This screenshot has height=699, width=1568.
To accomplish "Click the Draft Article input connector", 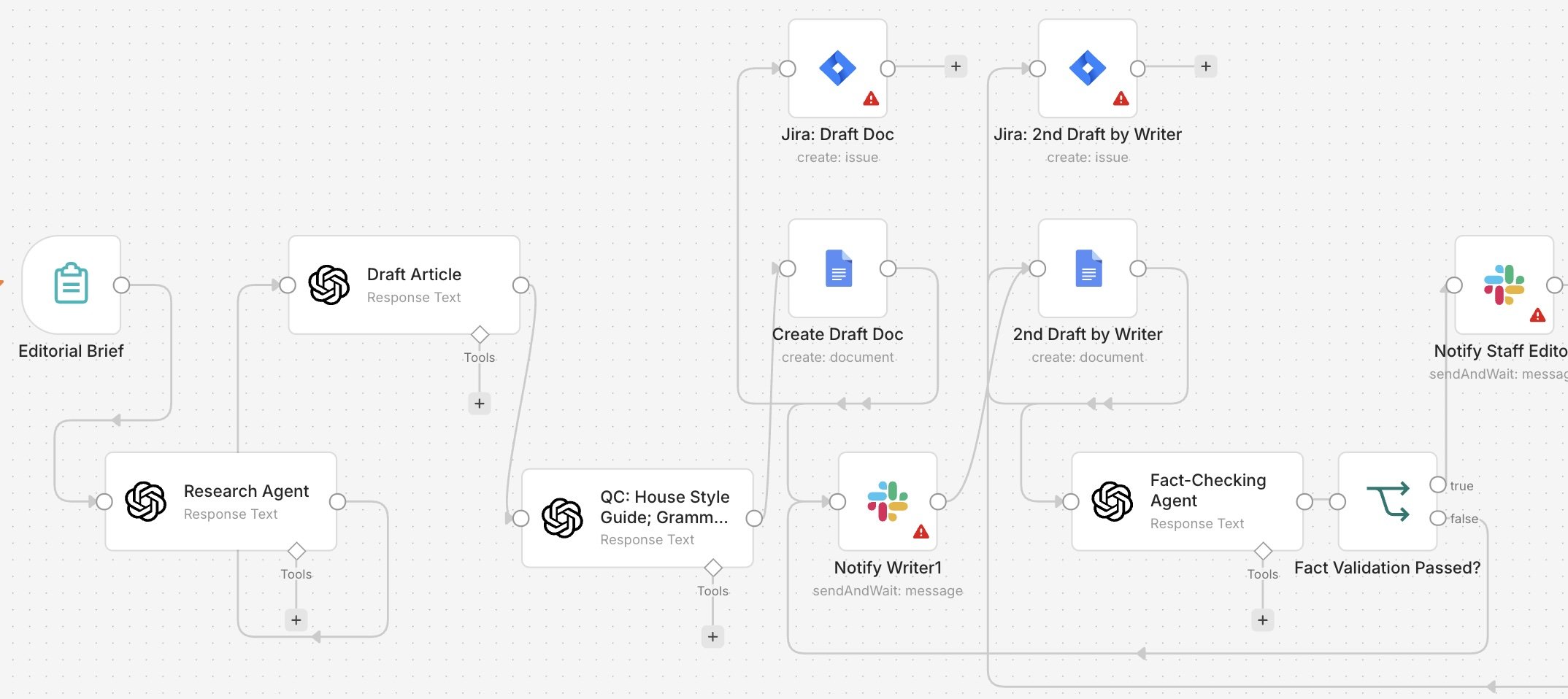I will tap(288, 285).
